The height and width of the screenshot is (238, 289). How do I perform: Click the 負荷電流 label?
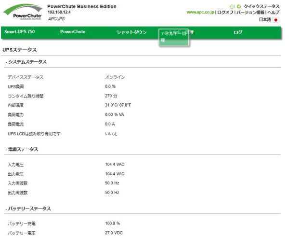coord(16,124)
